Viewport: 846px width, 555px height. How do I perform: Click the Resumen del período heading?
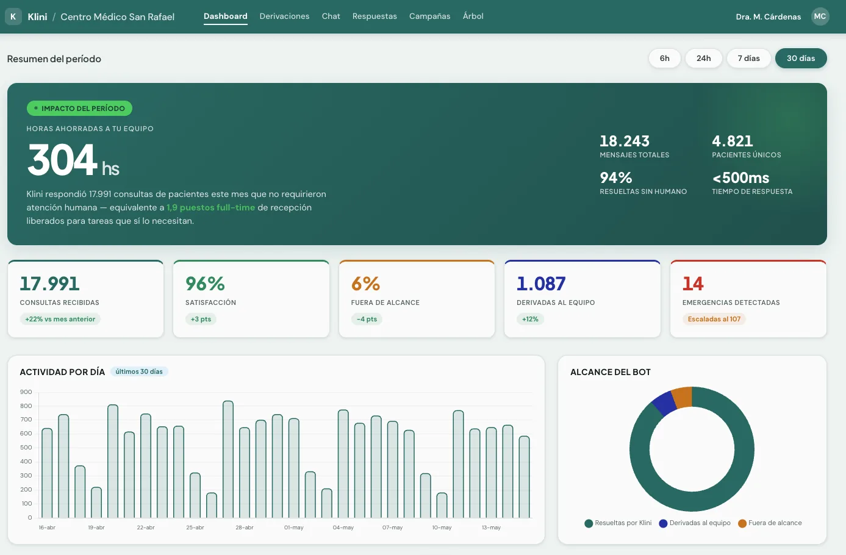(x=54, y=59)
